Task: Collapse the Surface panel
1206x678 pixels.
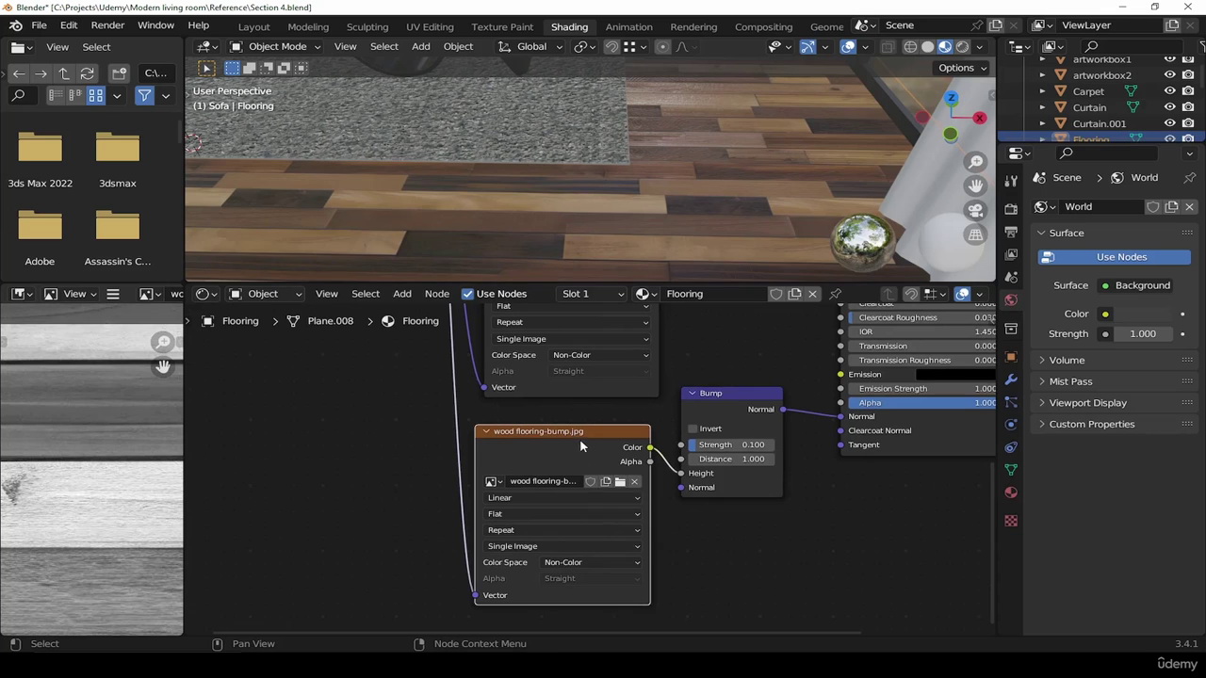Action: (x=1066, y=233)
